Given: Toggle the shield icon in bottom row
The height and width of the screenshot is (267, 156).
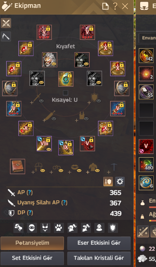Looking at the screenshot, I should [x=113, y=228].
